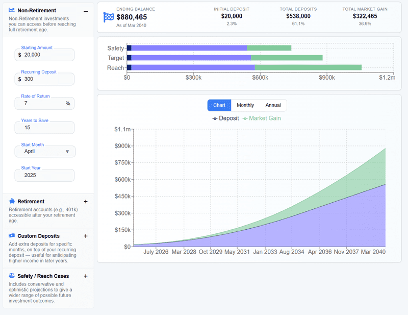
Task: Switch to the Monthly tab
Action: [x=245, y=105]
